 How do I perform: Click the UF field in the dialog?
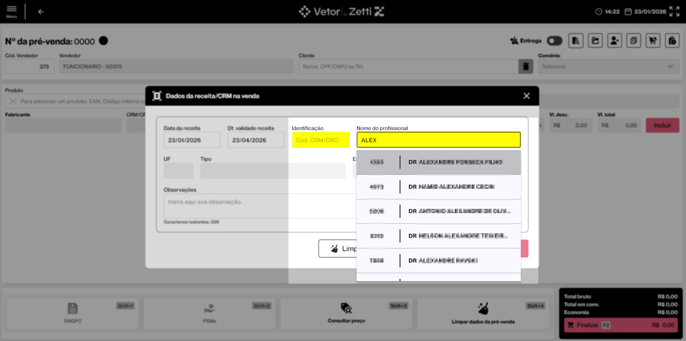178,170
